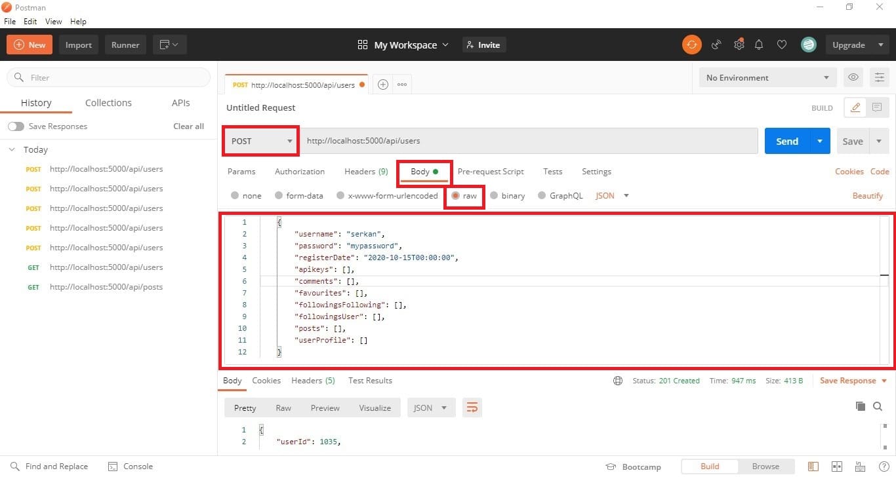This screenshot has width=896, height=477.
Task: Switch to the Collections sidebar tab
Action: pos(108,103)
